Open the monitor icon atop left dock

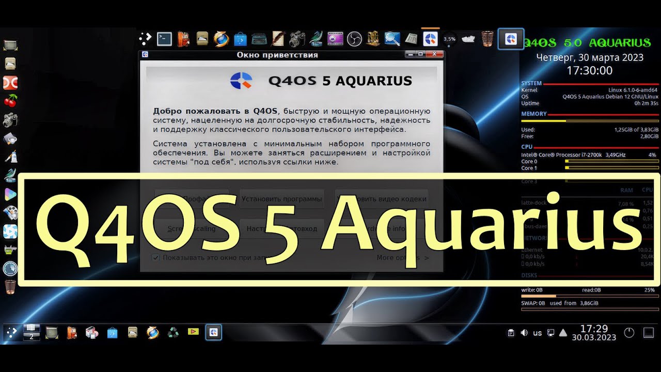point(10,45)
